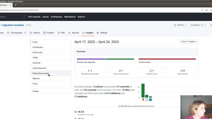
Task: Click the purple merged pull requests bar
Action: [91, 59]
